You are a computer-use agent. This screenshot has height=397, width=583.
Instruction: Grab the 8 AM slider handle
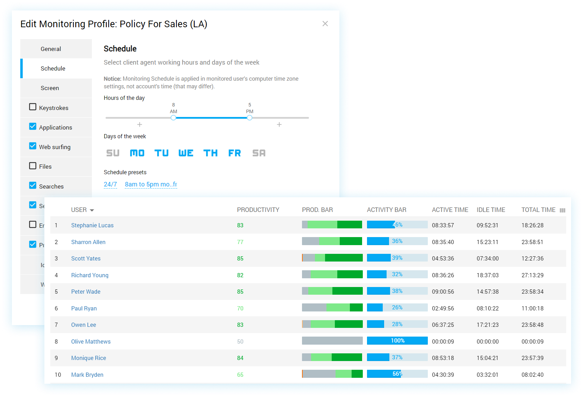(x=173, y=118)
